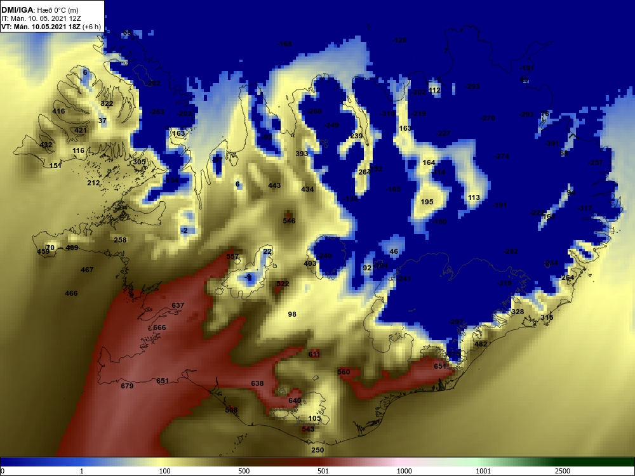The height and width of the screenshot is (476, 635).
Task: Click the map value '250'
Action: [317, 450]
